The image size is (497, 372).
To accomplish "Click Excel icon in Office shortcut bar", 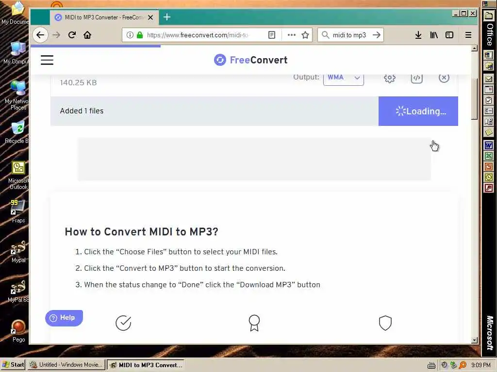I will point(488,156).
